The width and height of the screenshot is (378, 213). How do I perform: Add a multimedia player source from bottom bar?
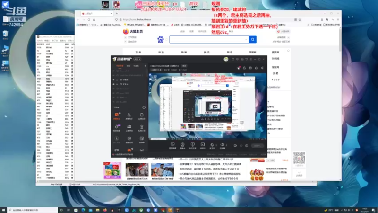pyautogui.click(x=203, y=145)
